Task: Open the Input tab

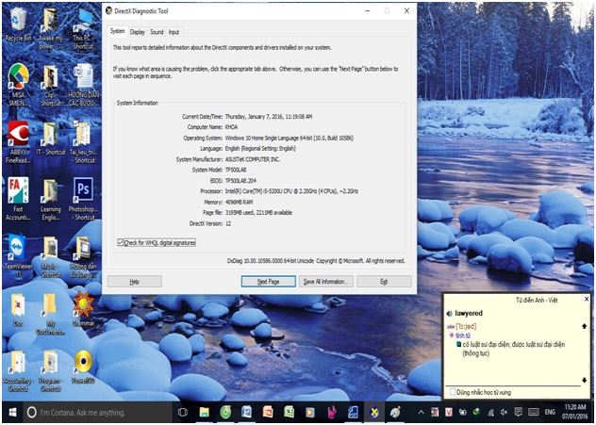Action: coord(174,32)
